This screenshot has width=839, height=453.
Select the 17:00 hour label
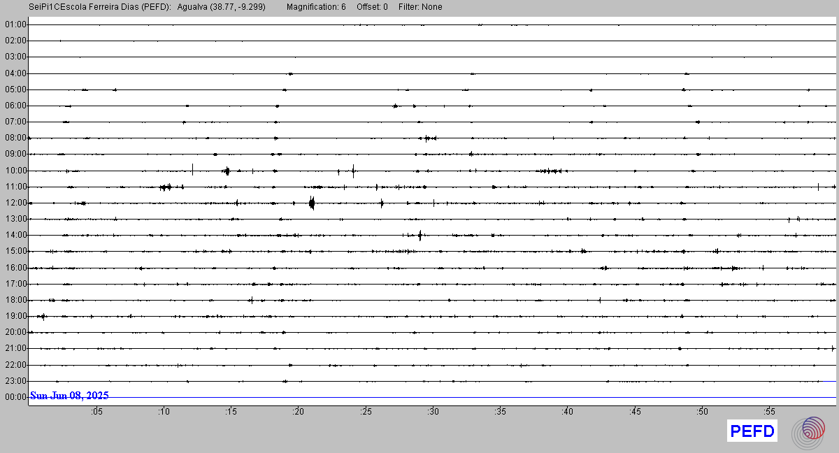[x=15, y=284]
